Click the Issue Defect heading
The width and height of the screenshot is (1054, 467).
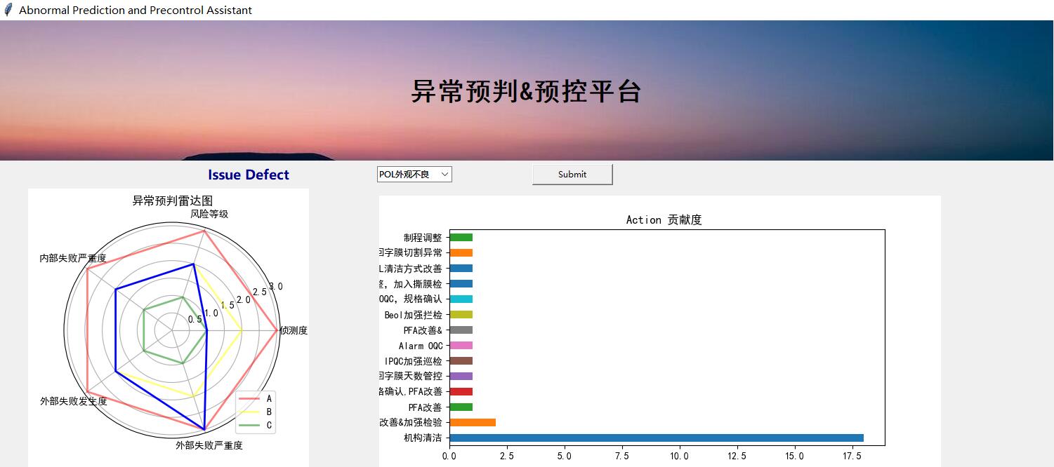[x=248, y=174]
